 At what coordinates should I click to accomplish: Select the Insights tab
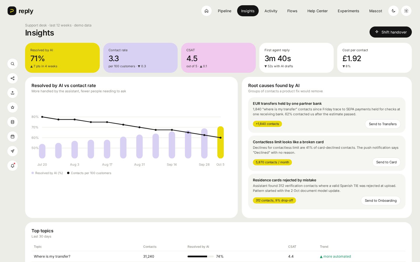(248, 11)
